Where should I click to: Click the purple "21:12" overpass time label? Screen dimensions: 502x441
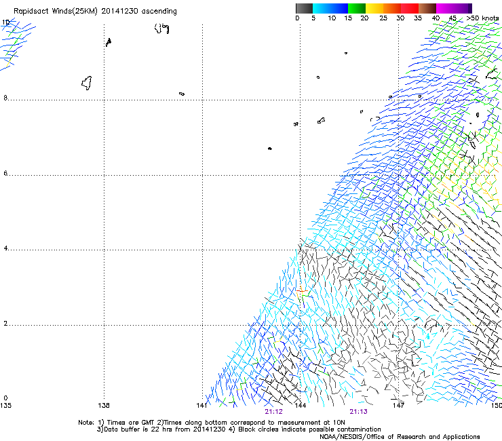[x=274, y=412]
